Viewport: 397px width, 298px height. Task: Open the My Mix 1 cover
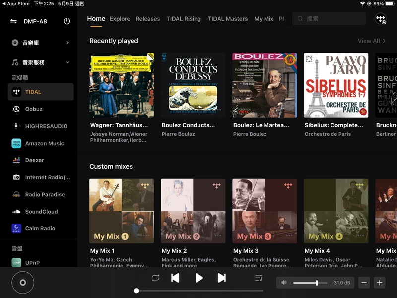click(122, 211)
